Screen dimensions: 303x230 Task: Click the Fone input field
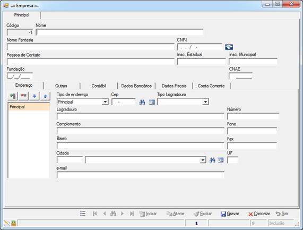pyautogui.click(x=252, y=131)
